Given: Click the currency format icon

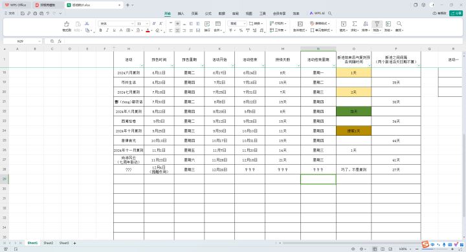Looking at the screenshot, I should (230, 30).
